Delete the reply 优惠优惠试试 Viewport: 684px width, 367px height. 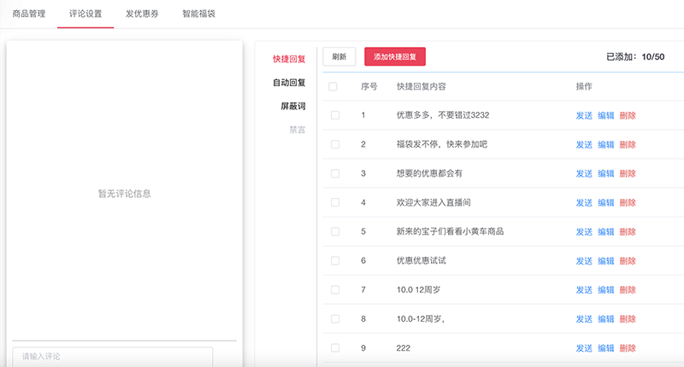pos(628,260)
